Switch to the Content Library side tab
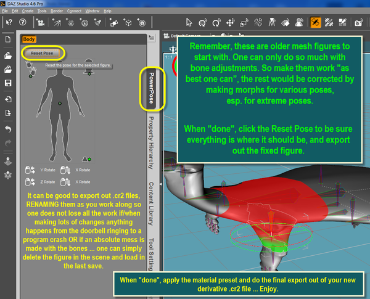 [151, 203]
